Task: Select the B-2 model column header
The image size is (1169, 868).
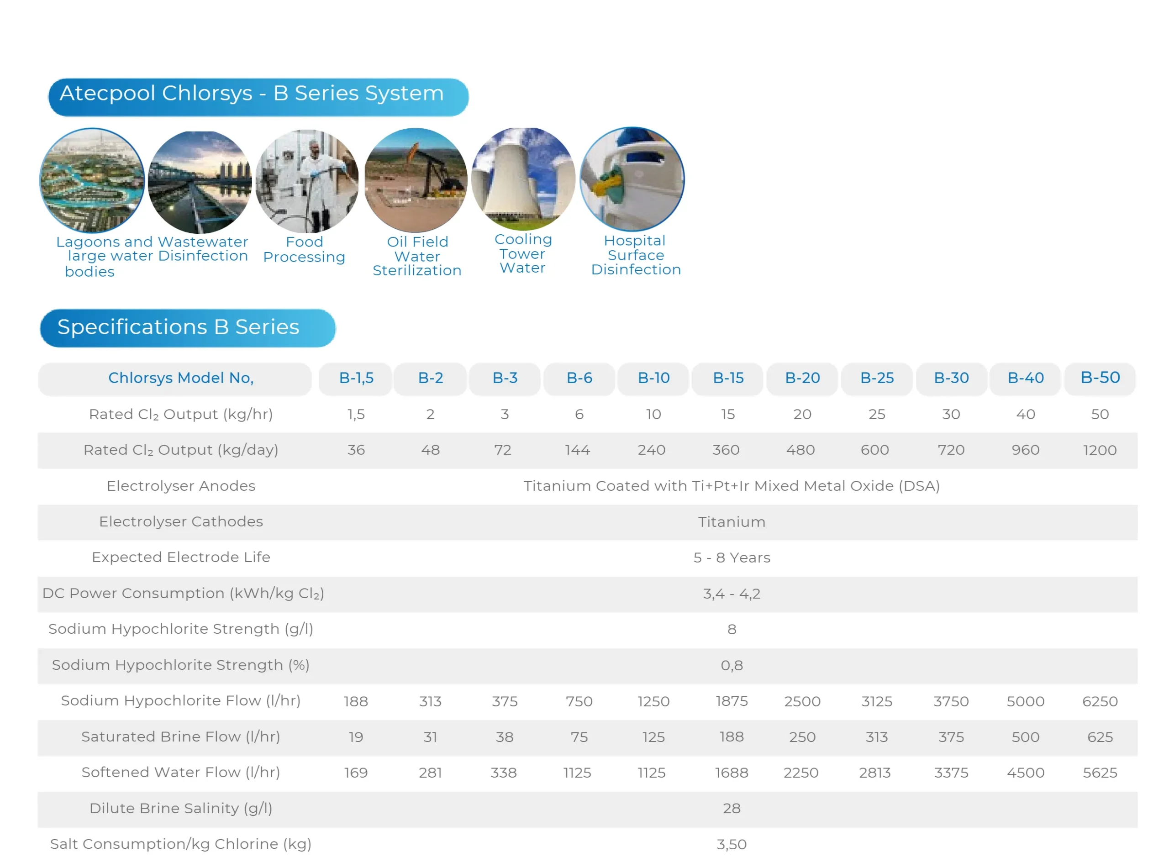Action: click(x=430, y=379)
